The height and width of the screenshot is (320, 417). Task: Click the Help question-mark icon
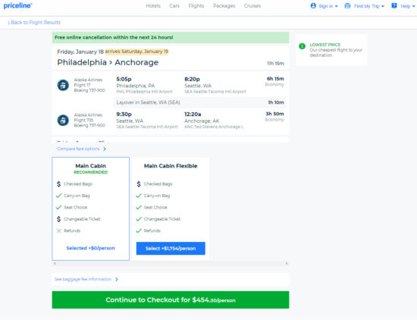pos(394,5)
